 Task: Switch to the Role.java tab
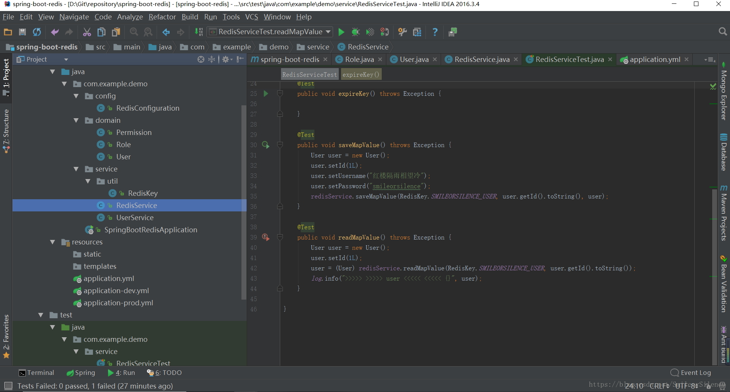[x=359, y=59]
